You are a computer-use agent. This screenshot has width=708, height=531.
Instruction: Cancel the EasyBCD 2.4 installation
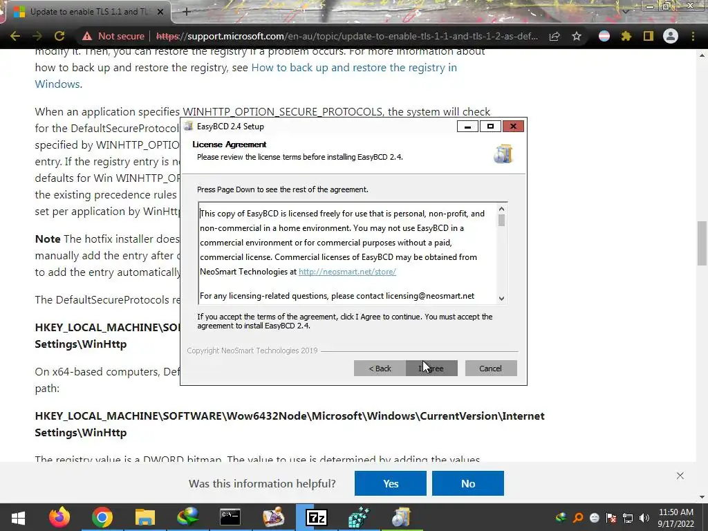491,369
